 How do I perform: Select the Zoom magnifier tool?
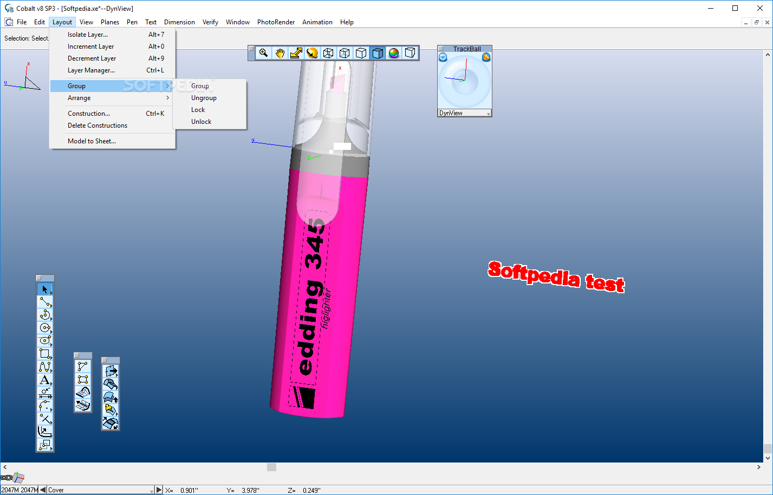pyautogui.click(x=264, y=53)
